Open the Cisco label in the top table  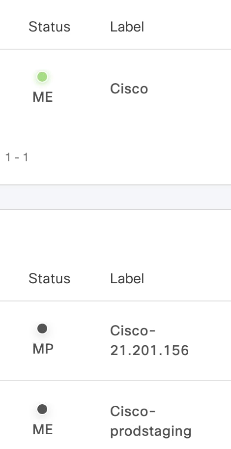coord(129,89)
